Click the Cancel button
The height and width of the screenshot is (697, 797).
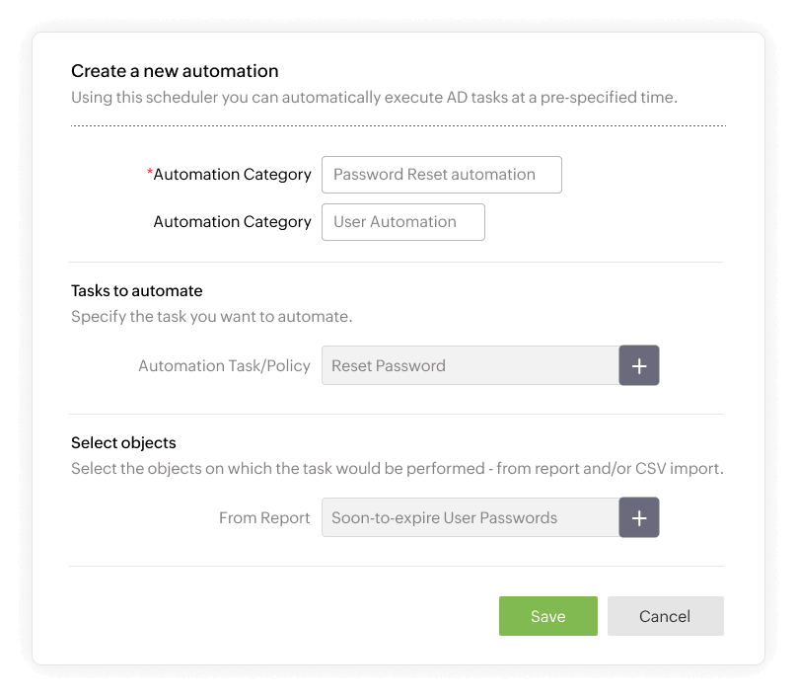pos(665,616)
